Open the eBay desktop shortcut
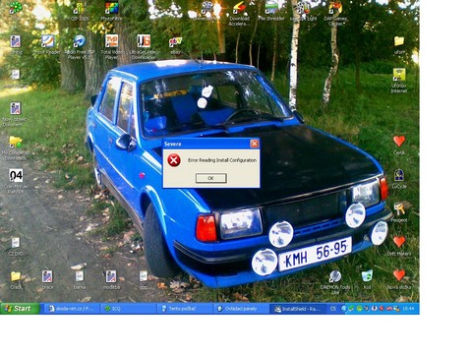The width and height of the screenshot is (472, 354). click(x=175, y=45)
